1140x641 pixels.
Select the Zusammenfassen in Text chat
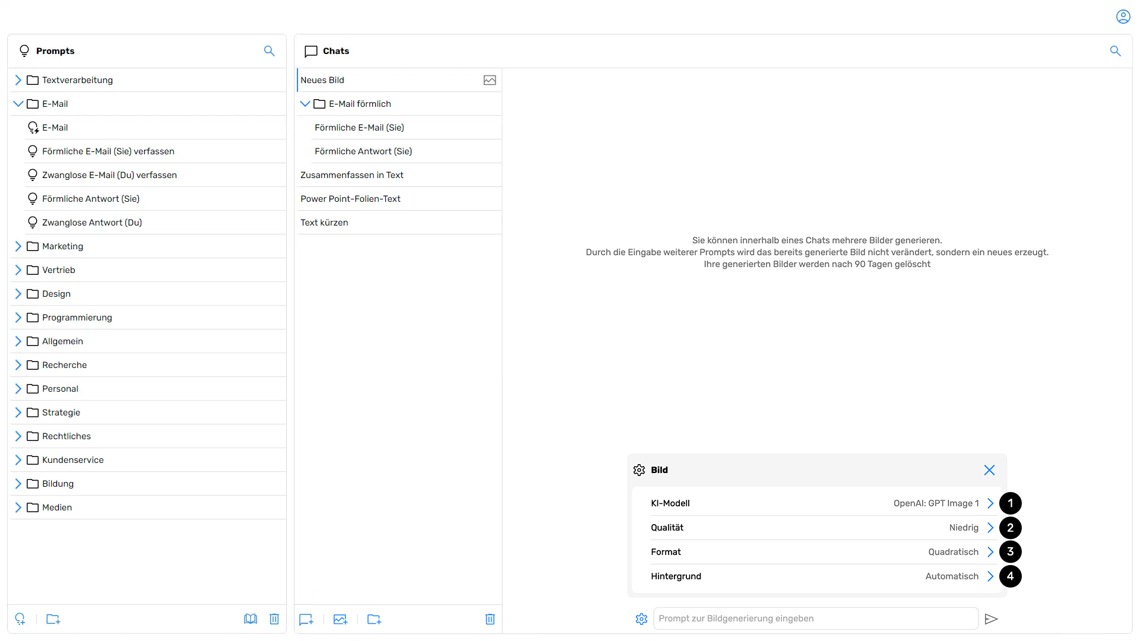pyautogui.click(x=351, y=174)
